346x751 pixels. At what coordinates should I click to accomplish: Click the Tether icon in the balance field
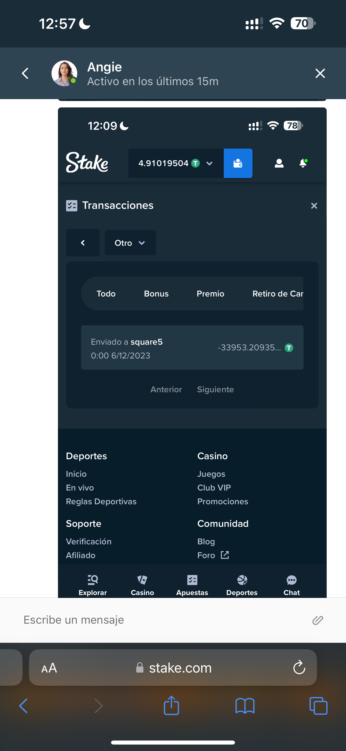196,163
